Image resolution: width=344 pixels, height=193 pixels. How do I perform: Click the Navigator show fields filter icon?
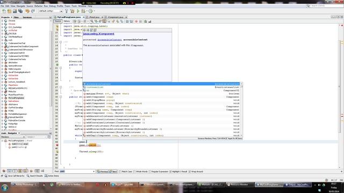pyautogui.click(x=9, y=171)
